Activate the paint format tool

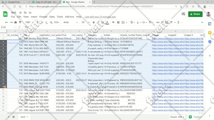pyautogui.click(x=20, y=23)
